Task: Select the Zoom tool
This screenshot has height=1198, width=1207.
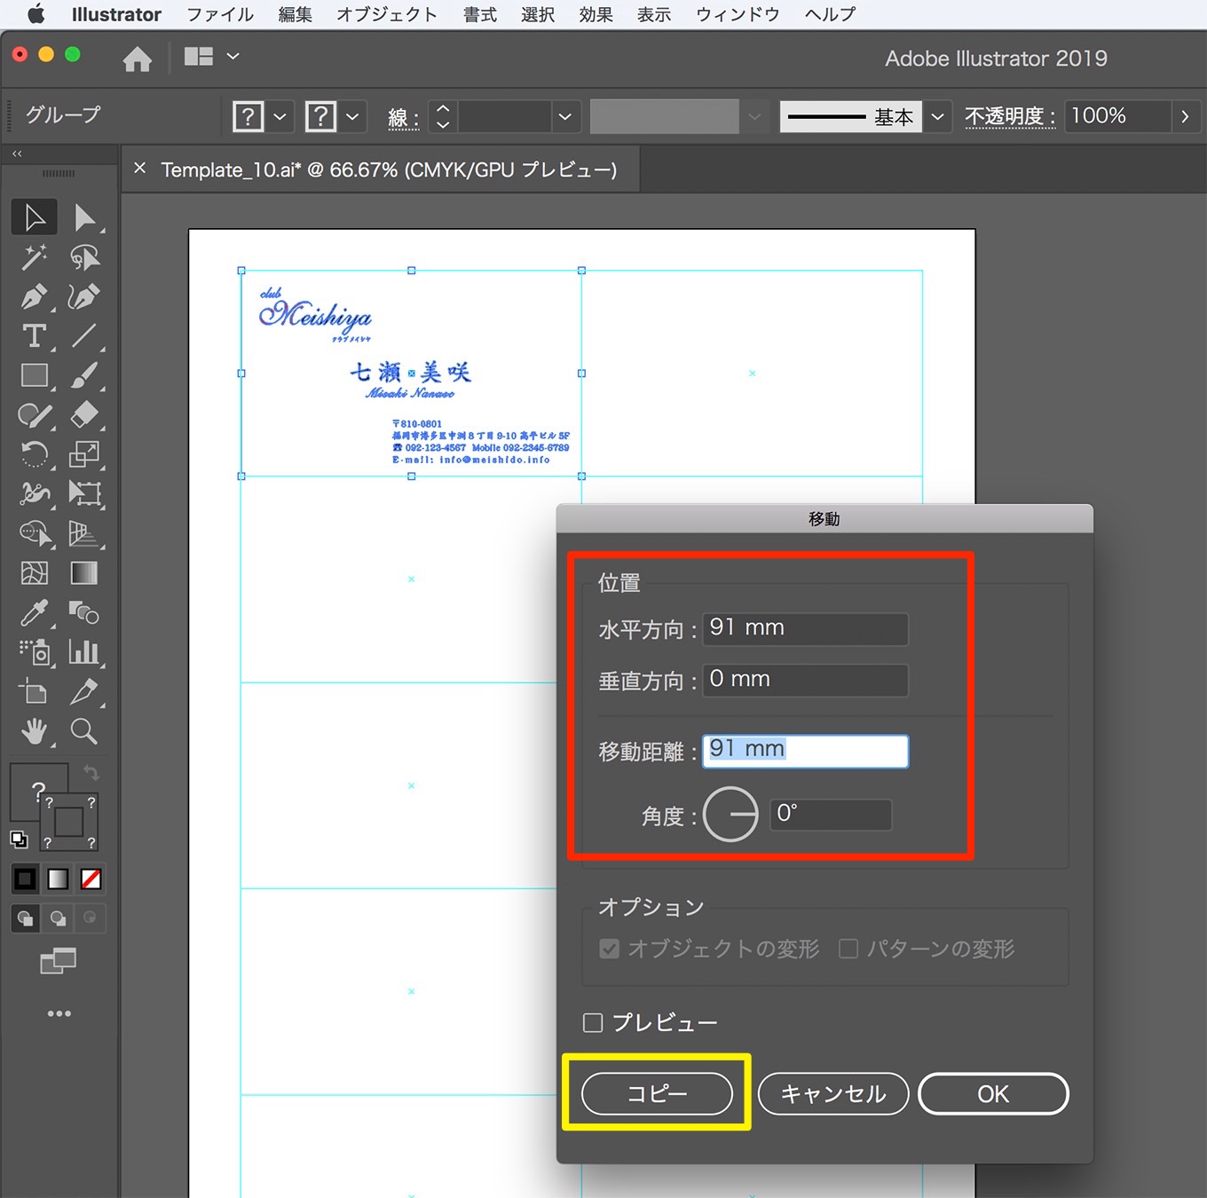Action: 84,731
